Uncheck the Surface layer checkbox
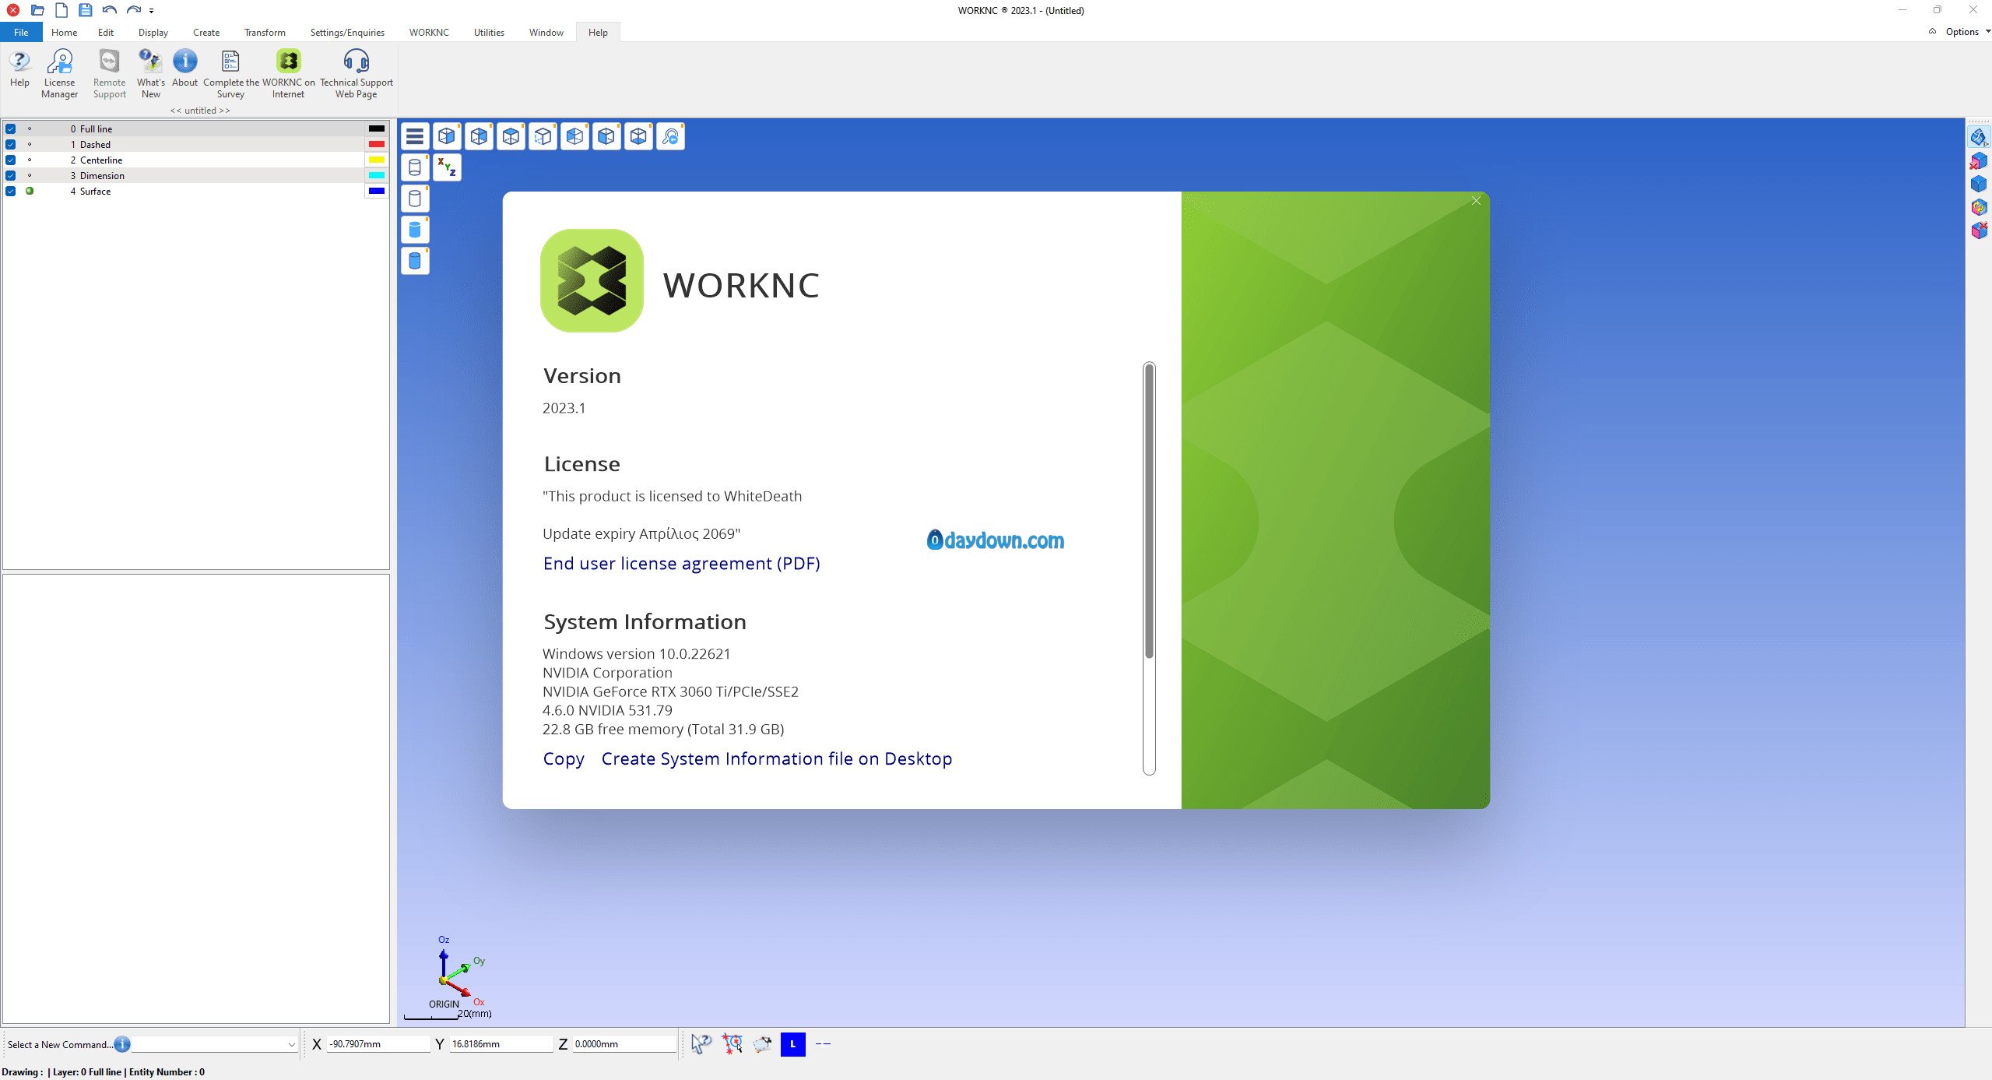Image resolution: width=1992 pixels, height=1080 pixels. click(11, 191)
